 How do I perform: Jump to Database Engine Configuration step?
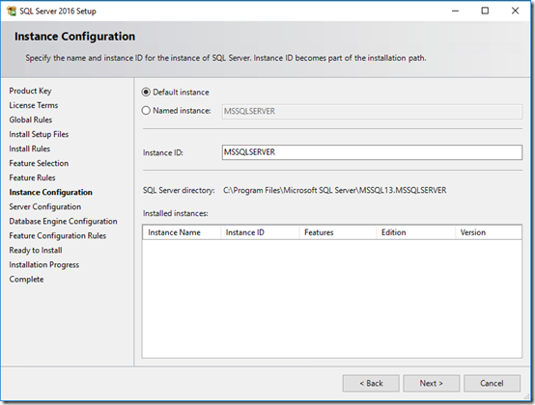(x=63, y=222)
